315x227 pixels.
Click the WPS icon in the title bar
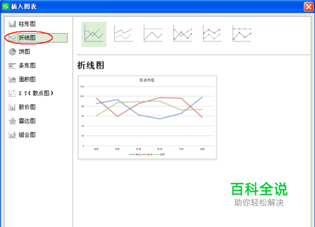point(5,6)
